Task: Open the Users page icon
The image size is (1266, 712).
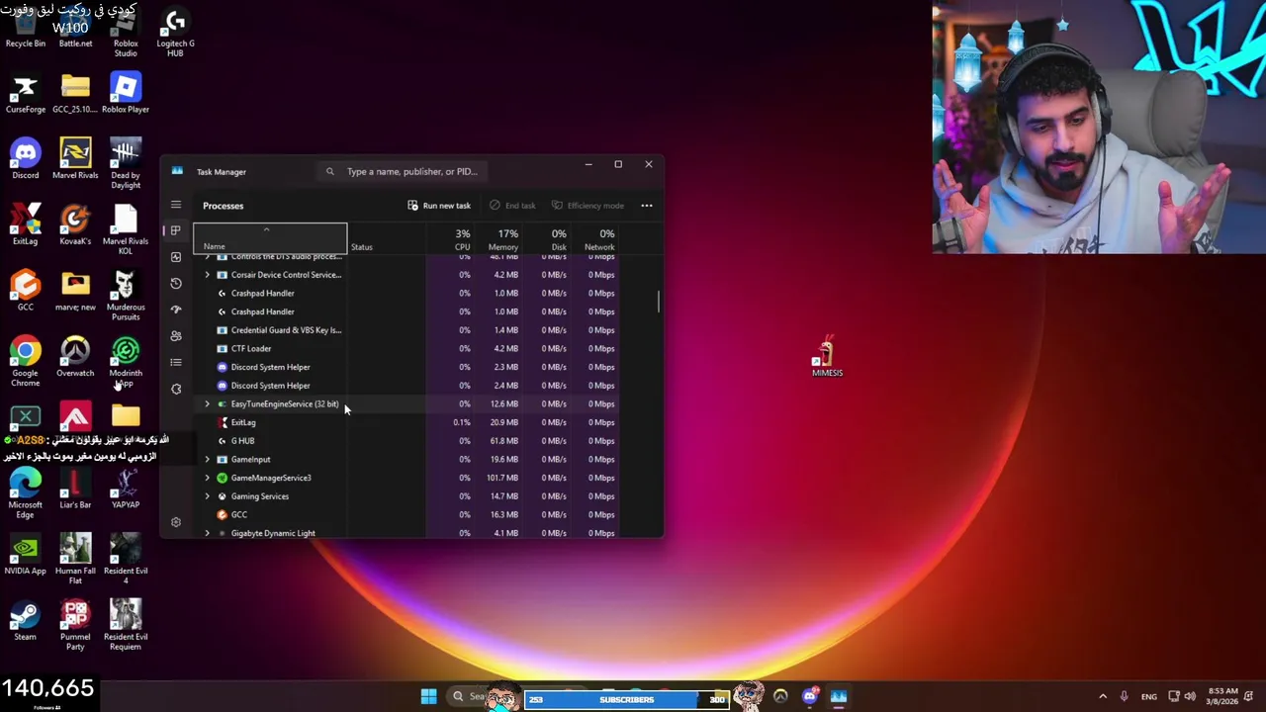Action: tap(176, 336)
